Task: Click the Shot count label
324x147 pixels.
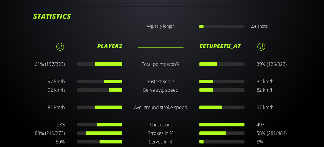Action: coord(161,125)
